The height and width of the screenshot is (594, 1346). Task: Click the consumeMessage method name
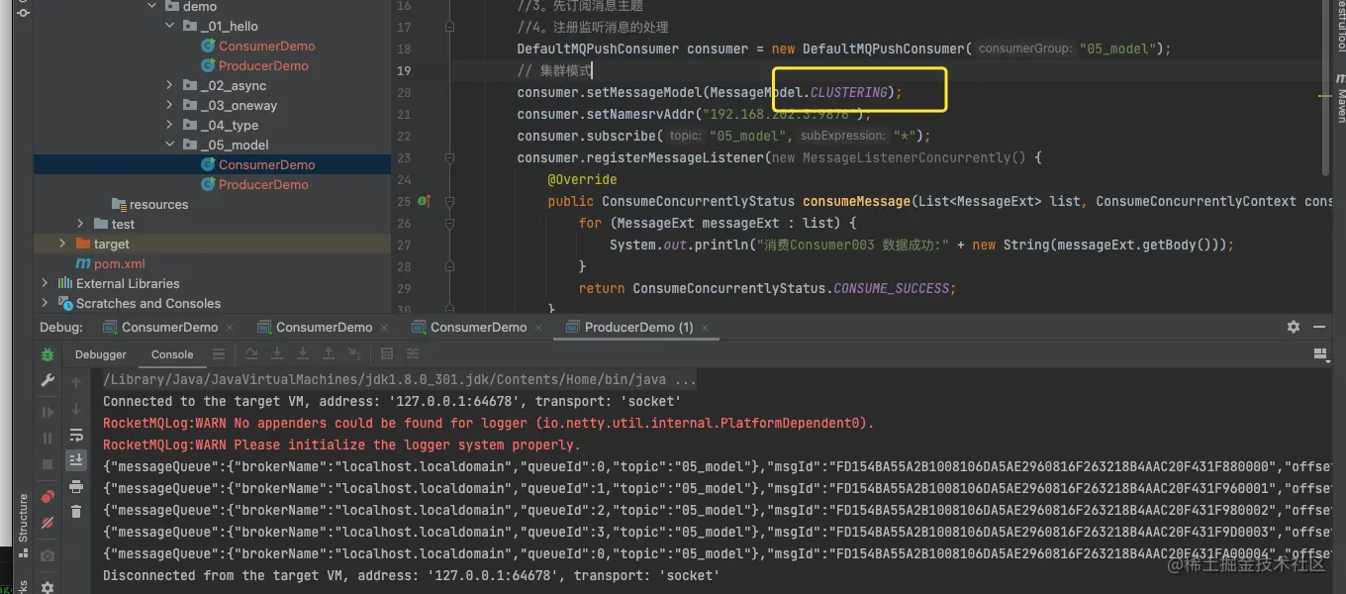click(856, 201)
